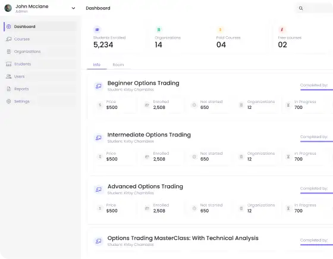Screen dimensions: 333x259
Task: Open the Intermediate Options Trading course
Action: click(x=149, y=135)
